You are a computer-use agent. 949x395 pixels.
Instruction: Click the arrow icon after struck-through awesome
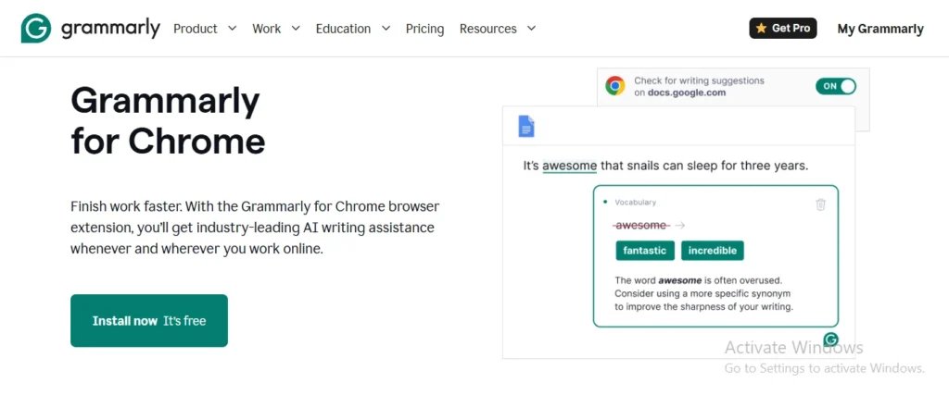pos(679,226)
